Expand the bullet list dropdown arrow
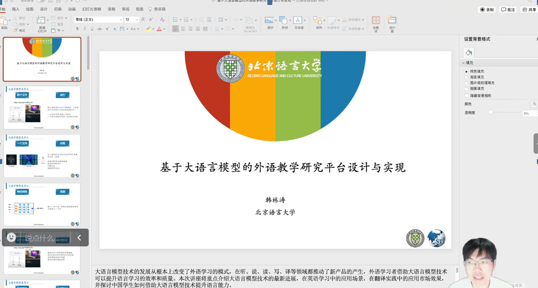Screen dimensions: 538x288 [180, 20]
